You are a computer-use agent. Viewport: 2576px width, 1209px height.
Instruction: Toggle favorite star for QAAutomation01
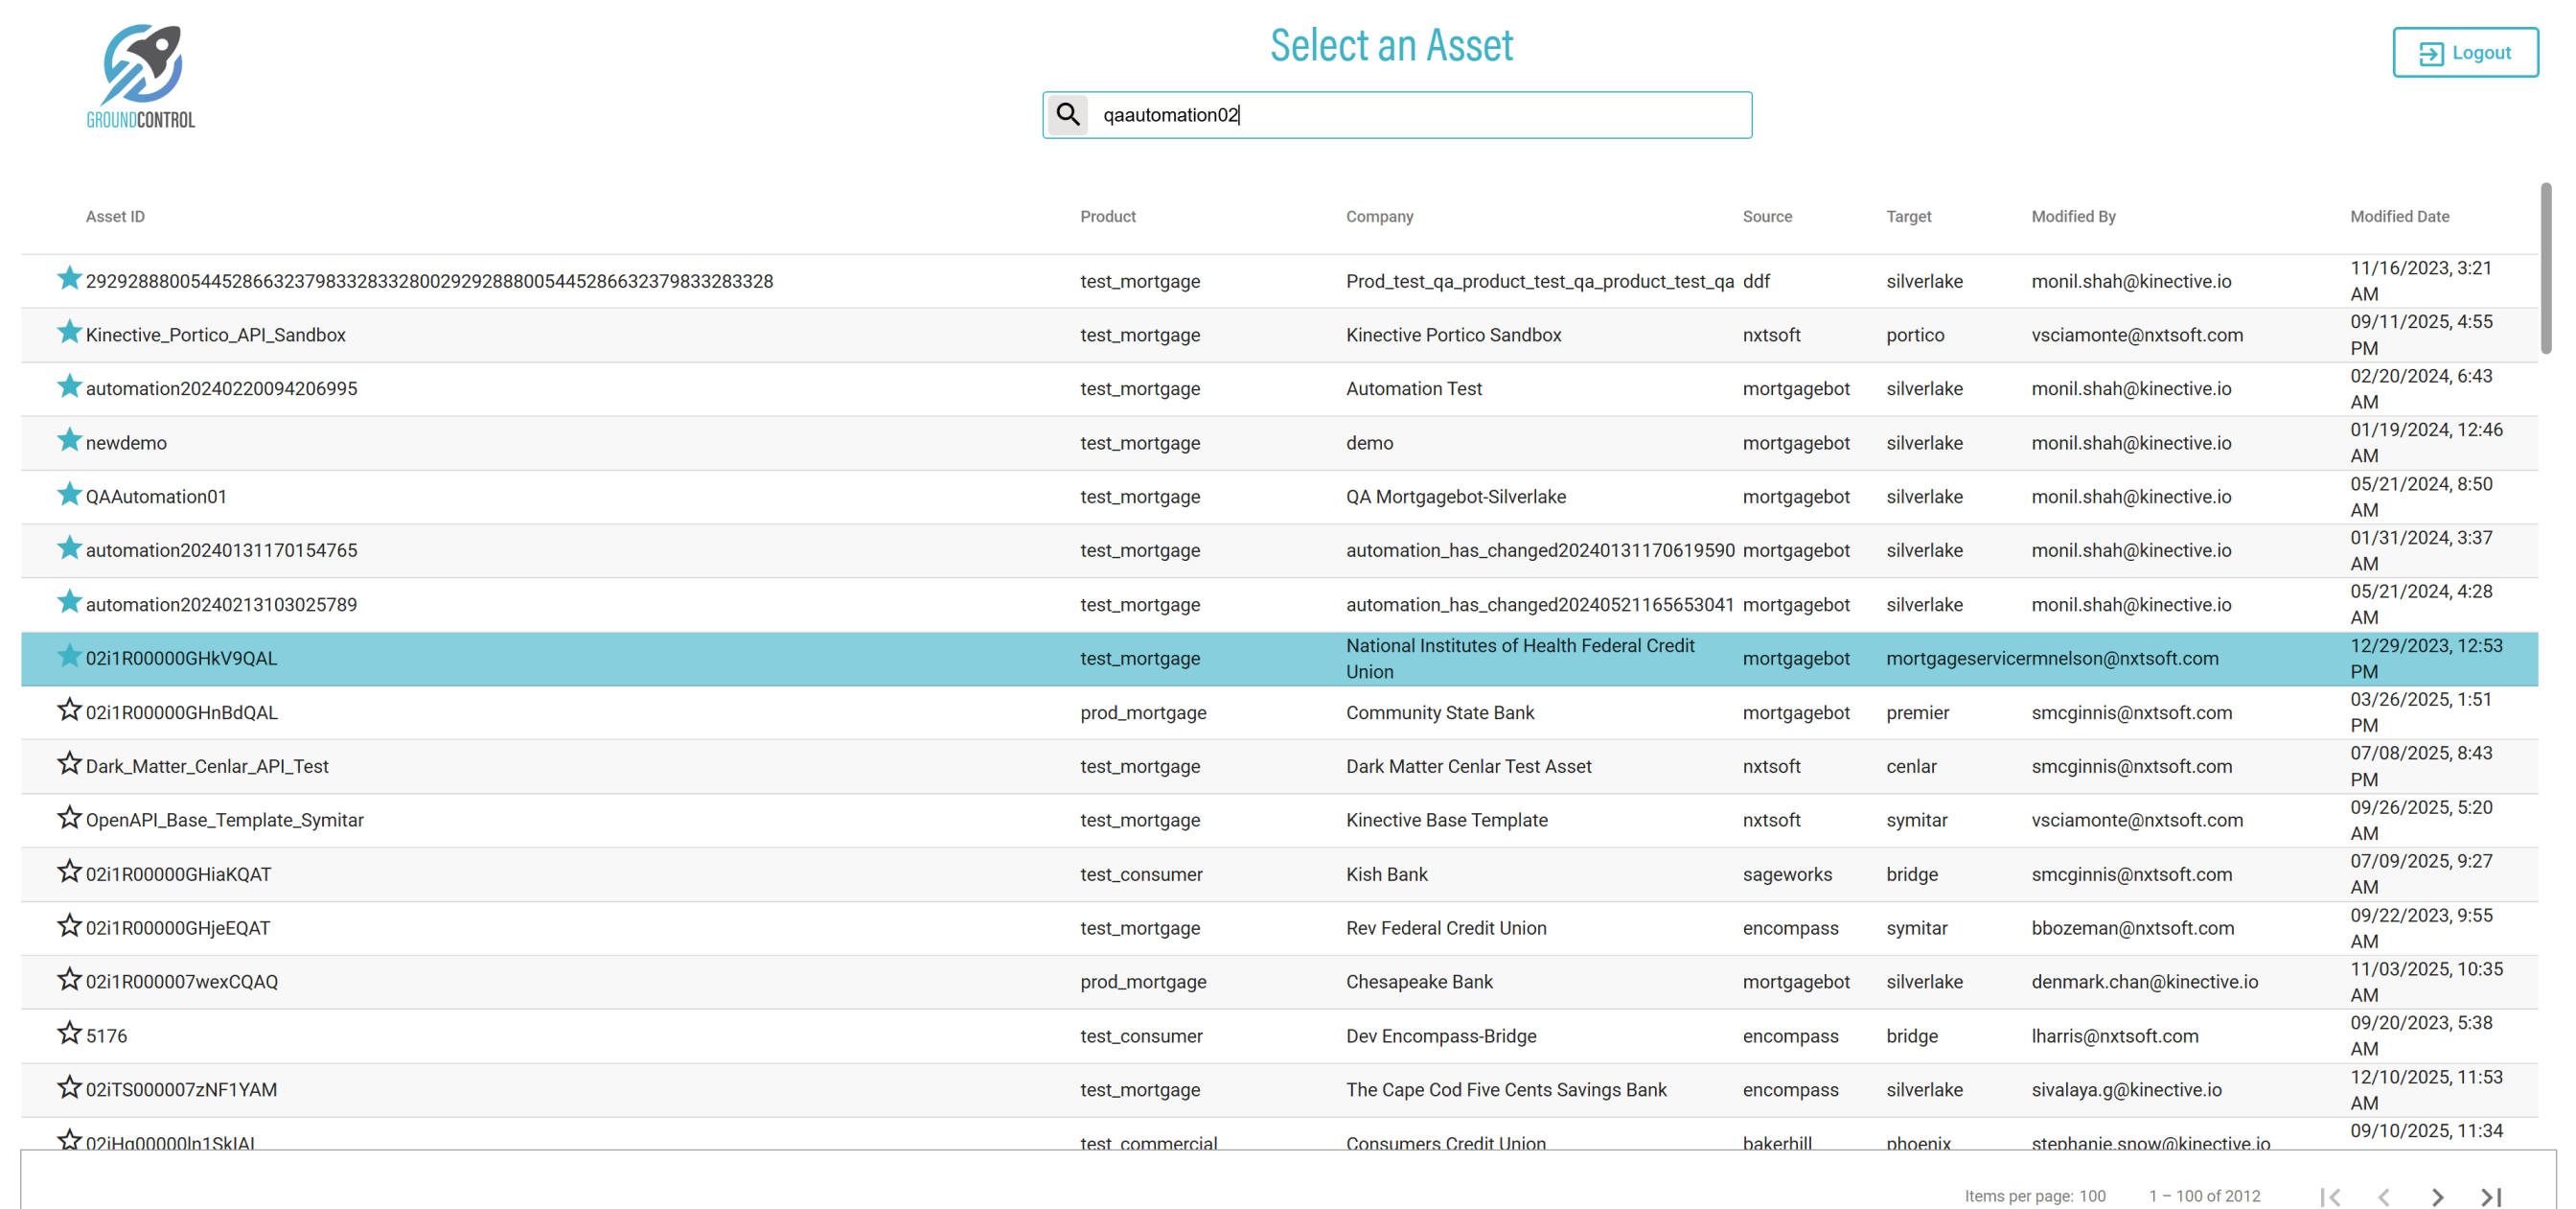69,495
